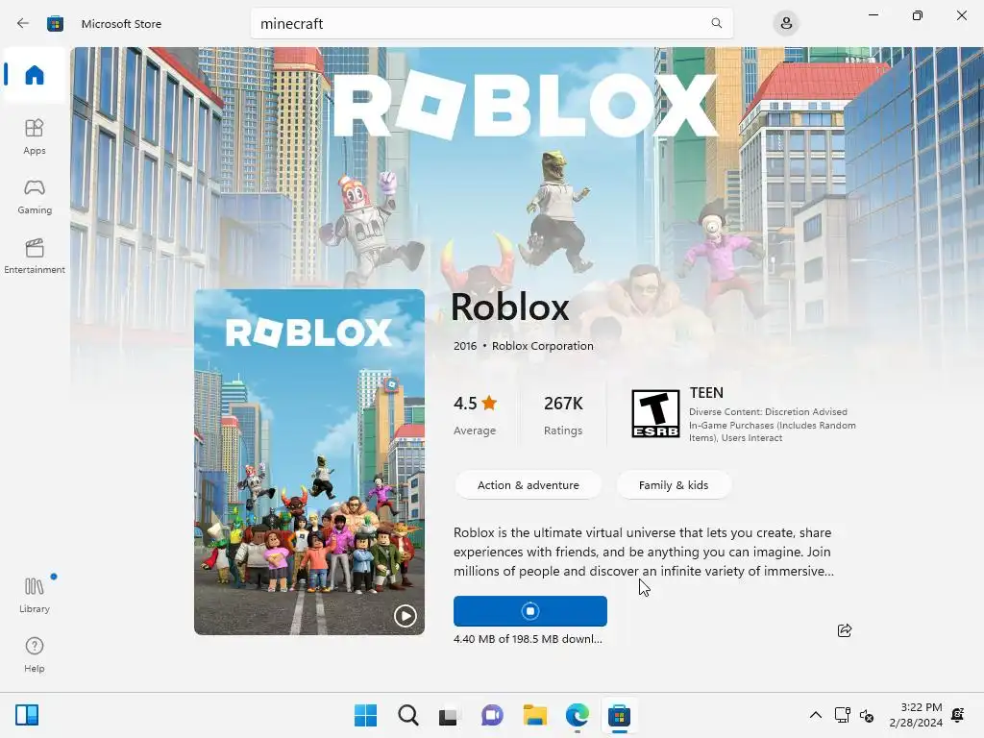Open Task View on taskbar
This screenshot has height=738, width=984.
450,715
